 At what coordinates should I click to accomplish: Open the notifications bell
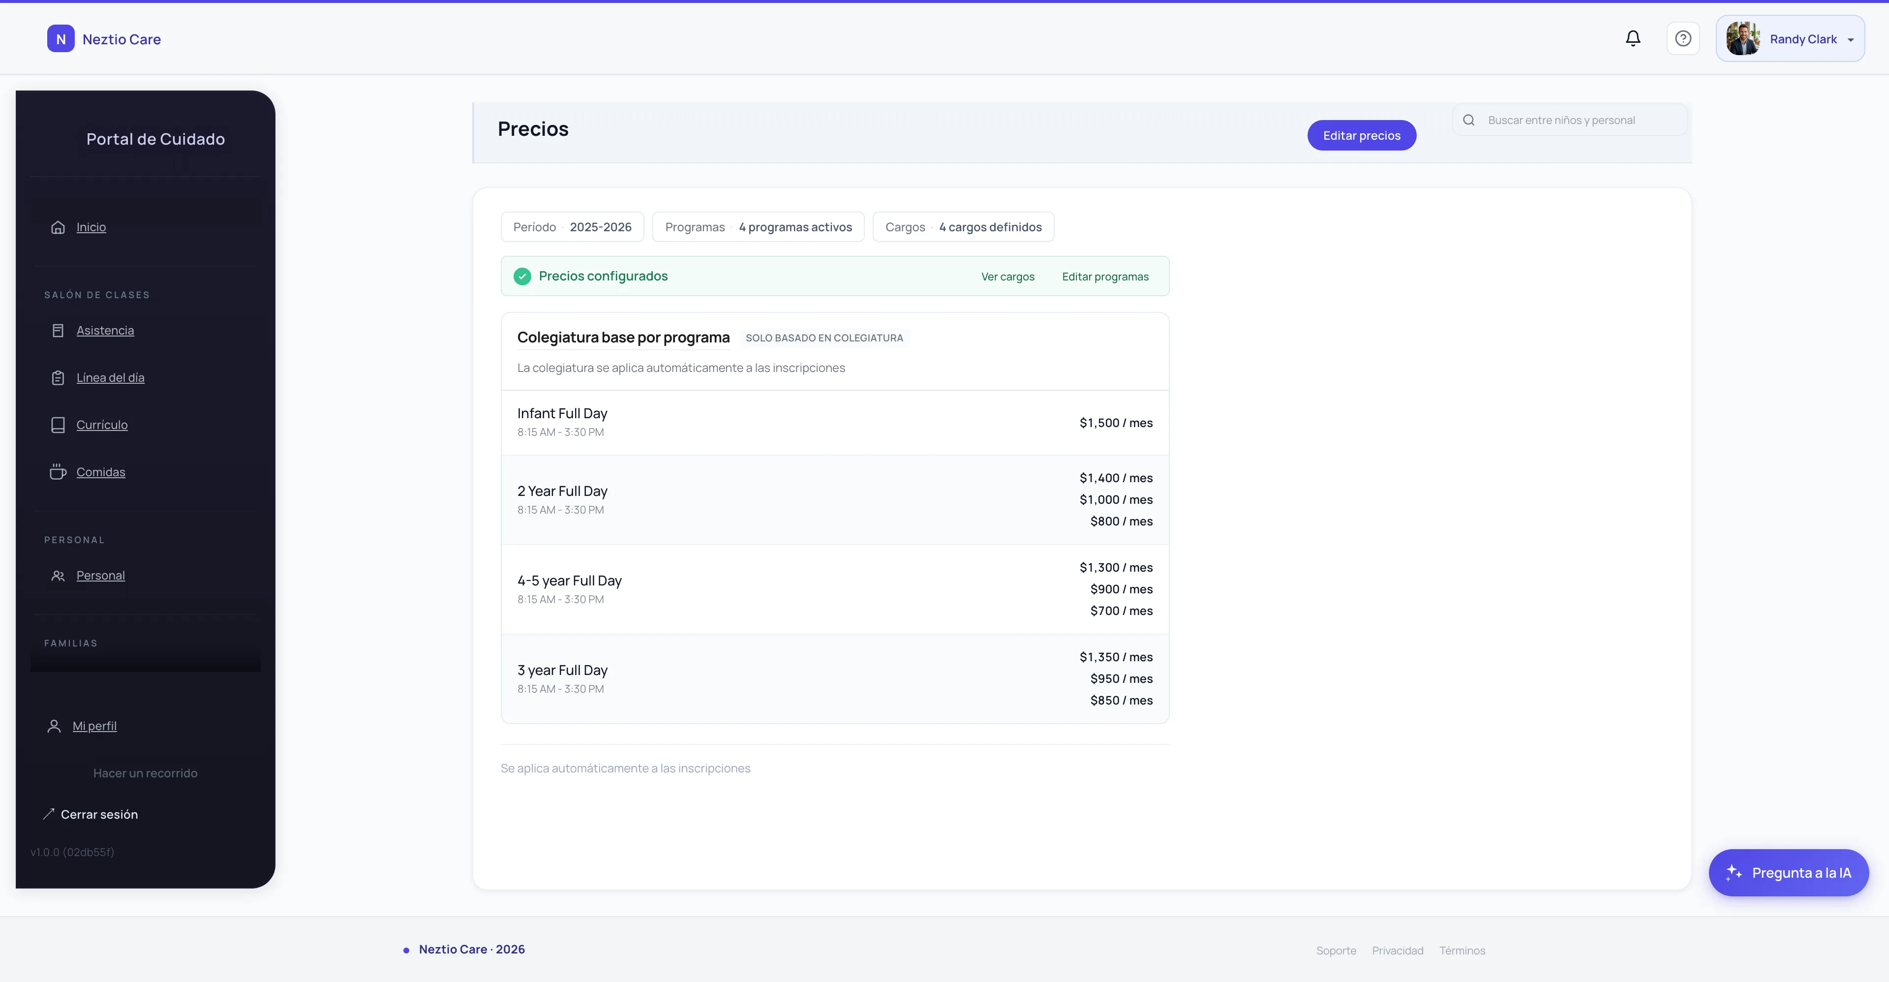coord(1633,38)
